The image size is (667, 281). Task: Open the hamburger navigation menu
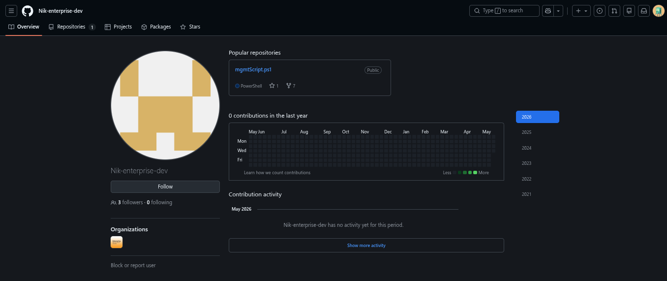click(11, 11)
